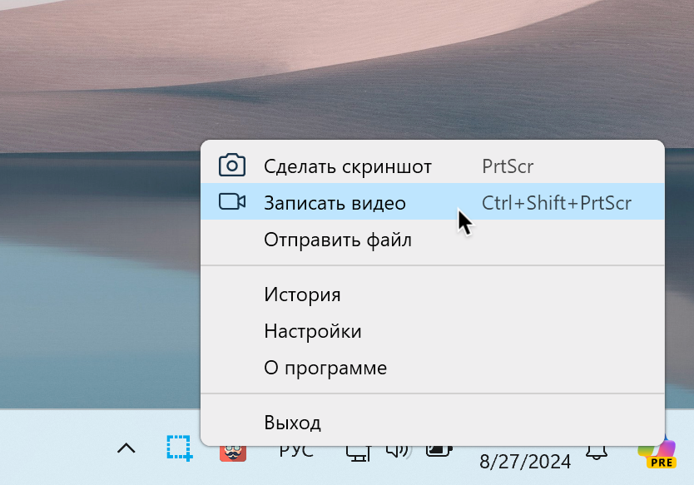
Task: Click the date 8/27/2024 in the taskbar
Action: point(525,460)
